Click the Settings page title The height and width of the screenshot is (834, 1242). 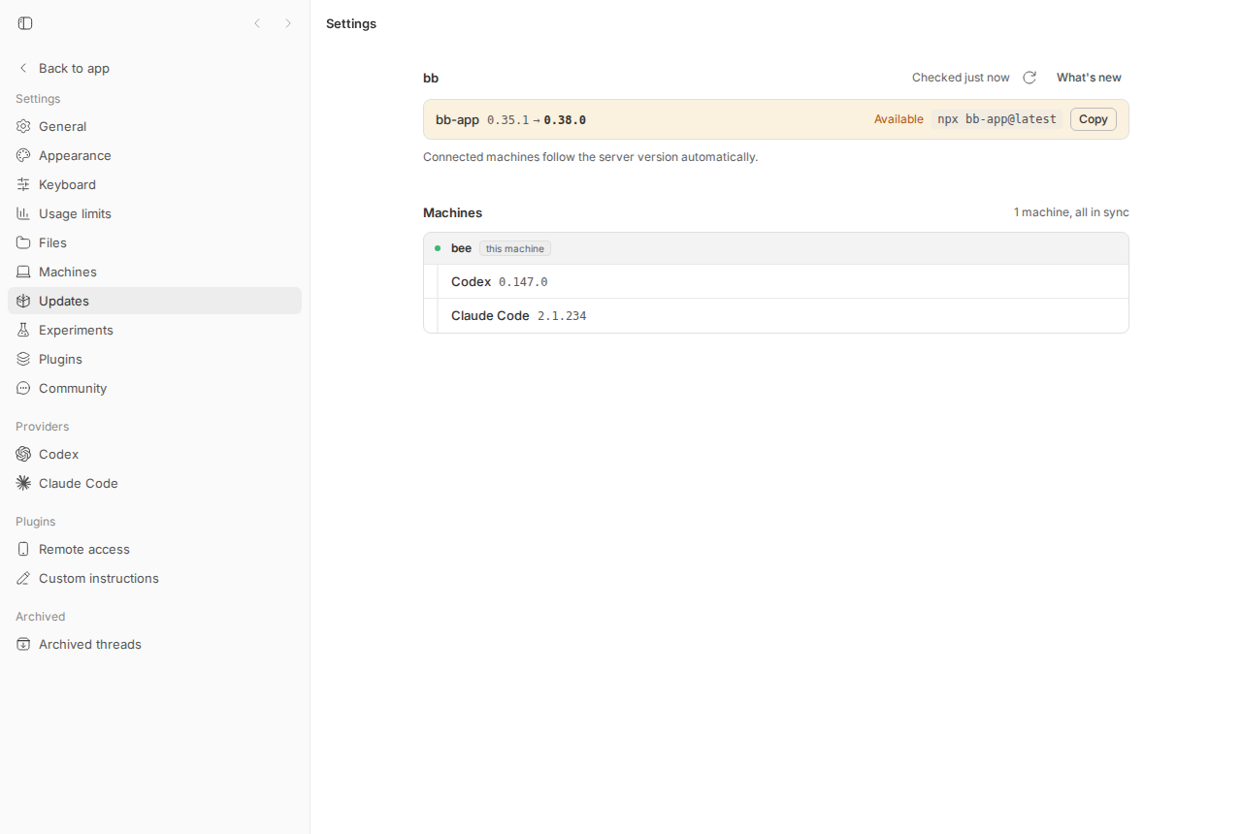coord(351,23)
